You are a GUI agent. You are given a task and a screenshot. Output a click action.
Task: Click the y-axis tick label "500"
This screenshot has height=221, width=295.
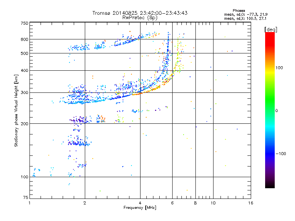pos(24,53)
